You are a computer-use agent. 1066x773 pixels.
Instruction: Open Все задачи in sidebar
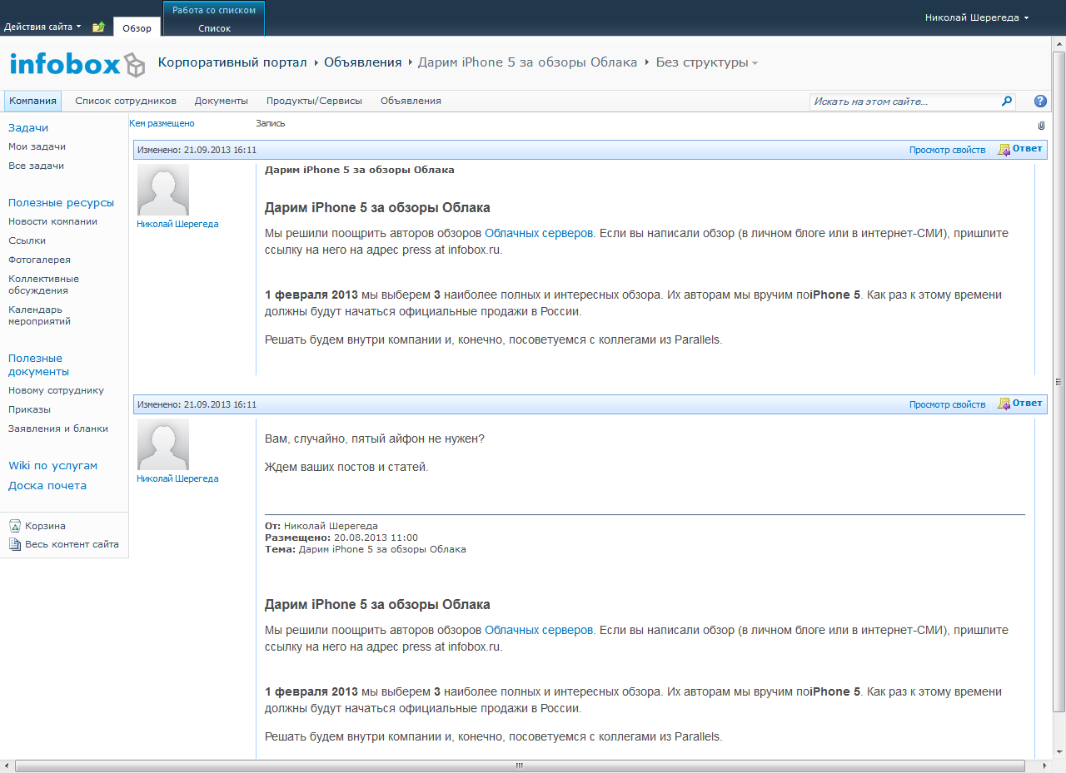(36, 166)
